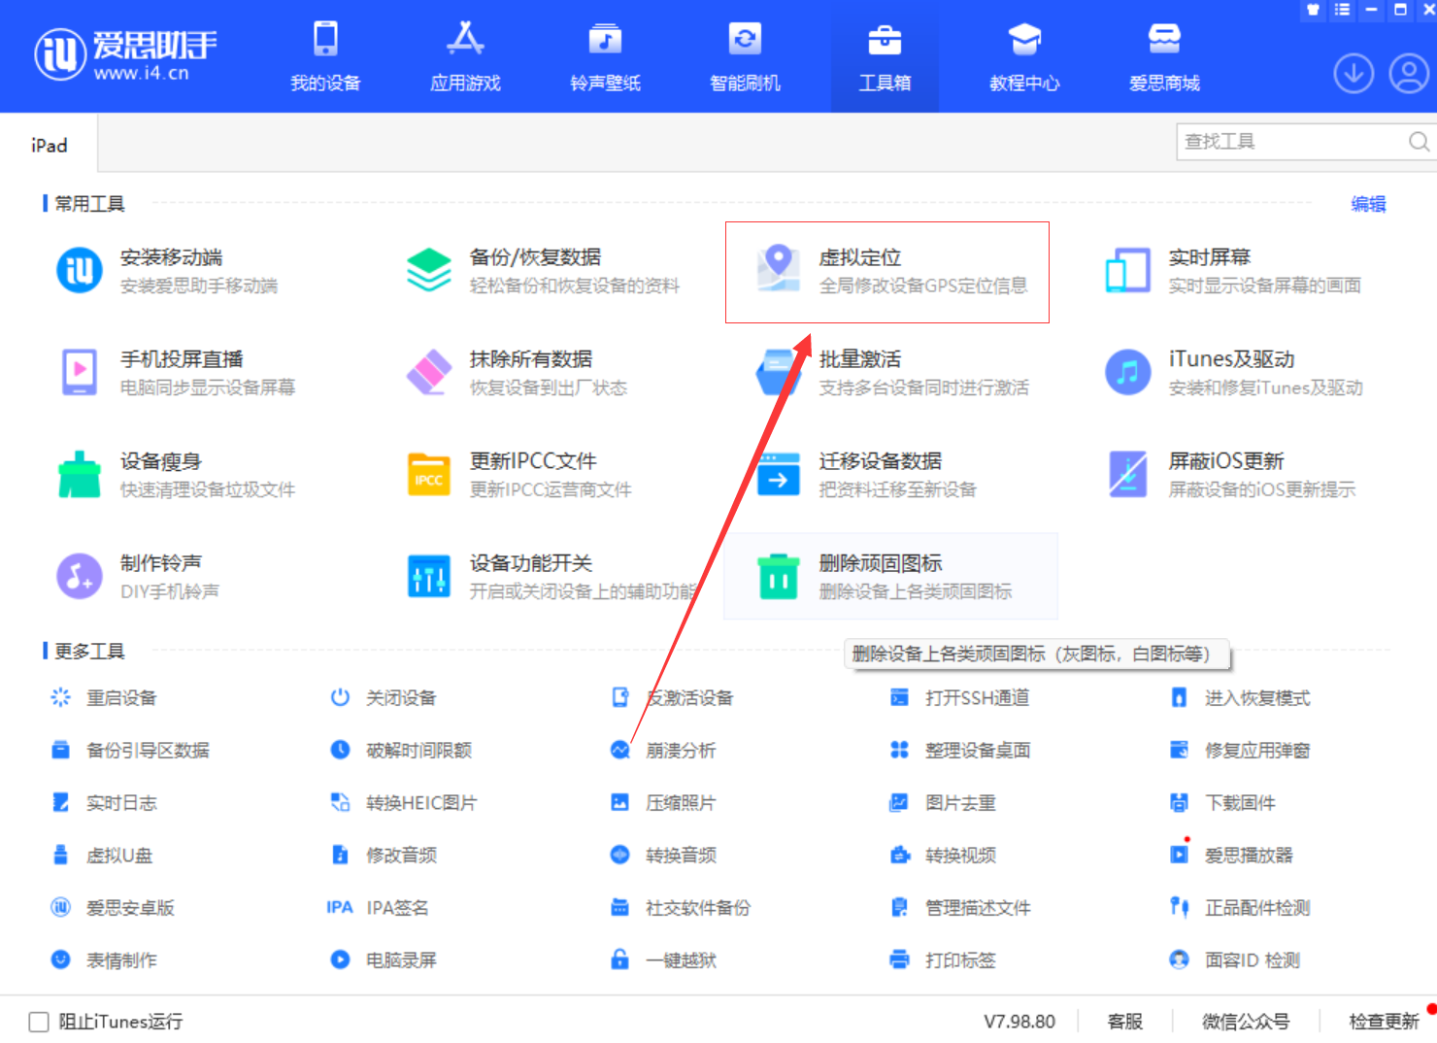
Task: Open 删除顽固图标 trash can tool
Action: (x=779, y=576)
